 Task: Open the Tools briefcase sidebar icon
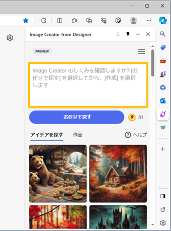point(163,61)
